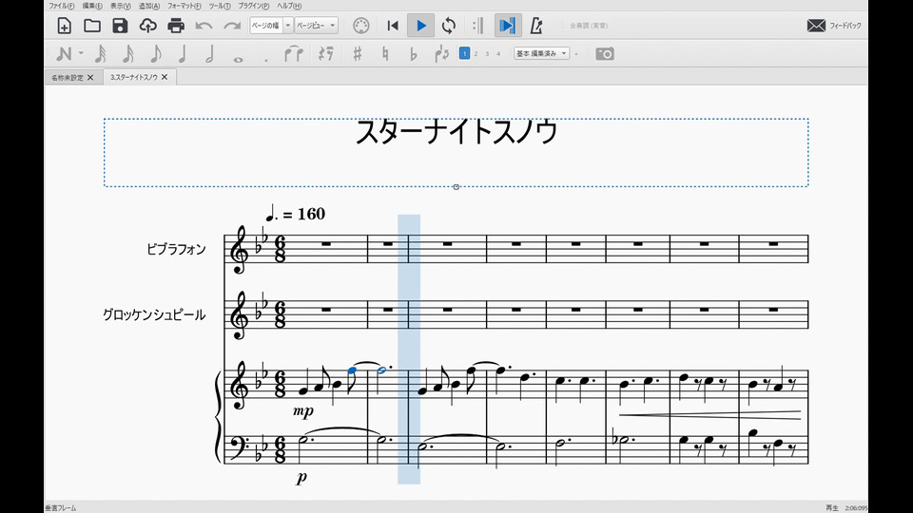Toggle MIDI input
The image size is (913, 513).
(x=360, y=26)
